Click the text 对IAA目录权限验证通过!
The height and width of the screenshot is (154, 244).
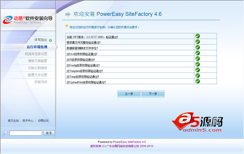tap(82, 54)
